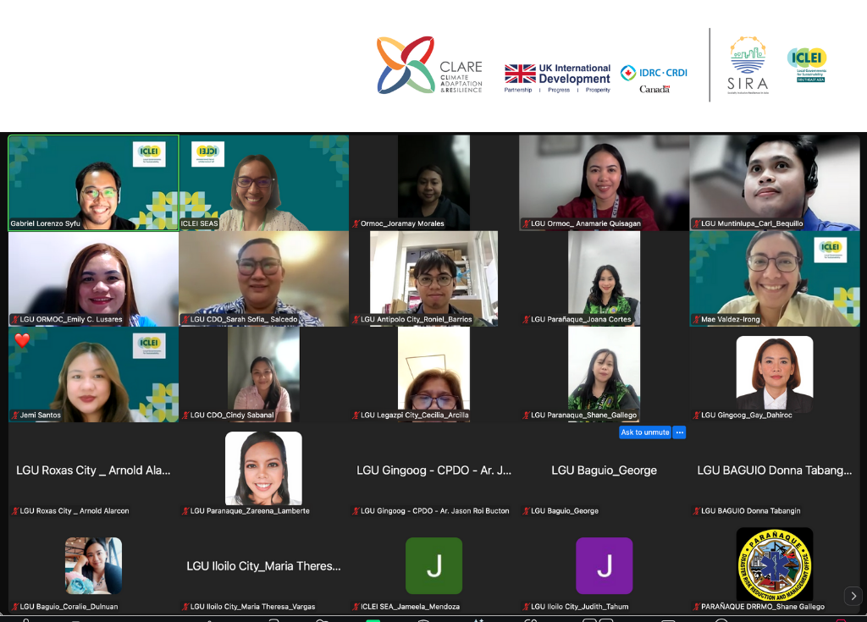Open the three-dots menu beside Ask to unmute
The width and height of the screenshot is (867, 622).
click(679, 432)
